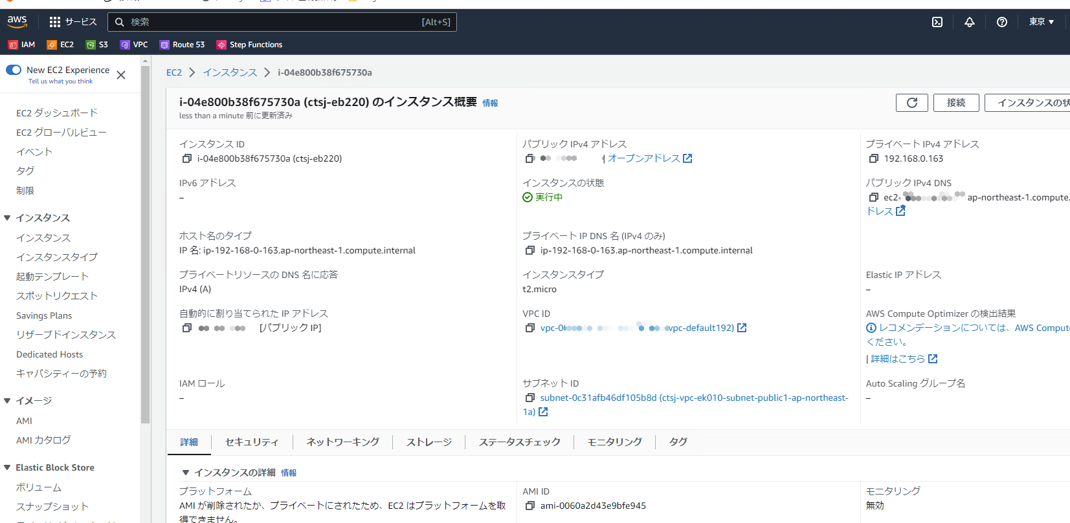The width and height of the screenshot is (1070, 523).
Task: Open EC2 グローバルビュー in sidebar
Action: [61, 133]
